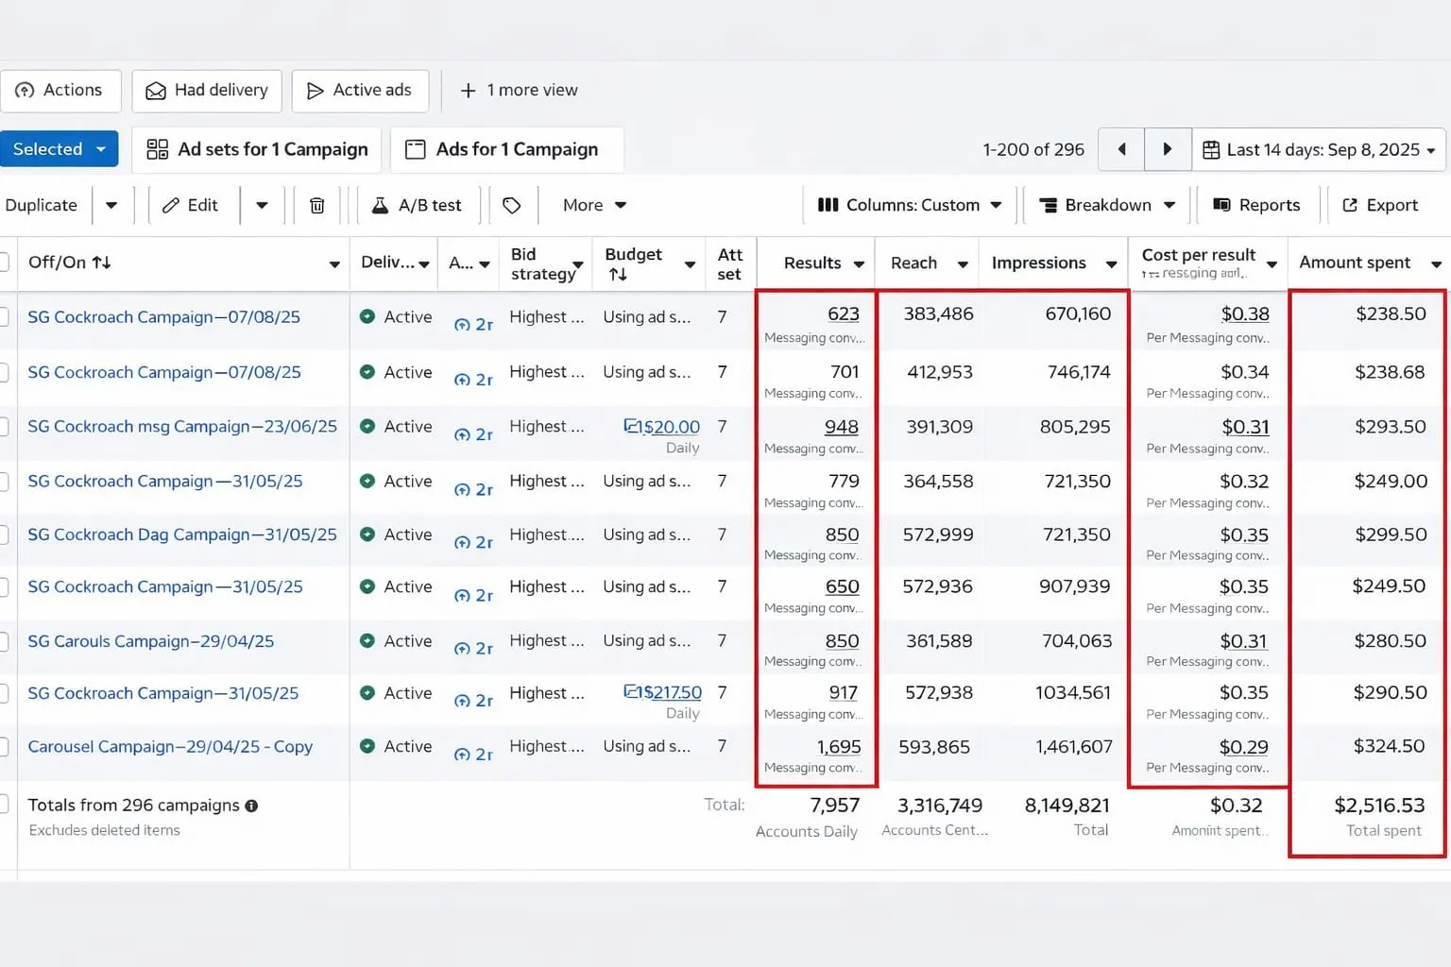Open the Amount spent column menu
The width and height of the screenshot is (1451, 967).
[1436, 263]
